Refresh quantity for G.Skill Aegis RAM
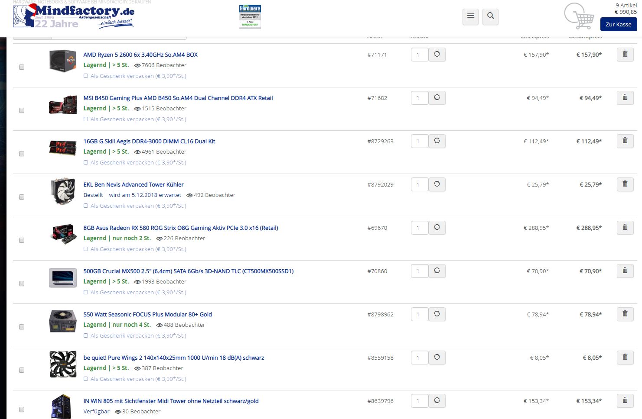642x419 pixels. tap(437, 141)
